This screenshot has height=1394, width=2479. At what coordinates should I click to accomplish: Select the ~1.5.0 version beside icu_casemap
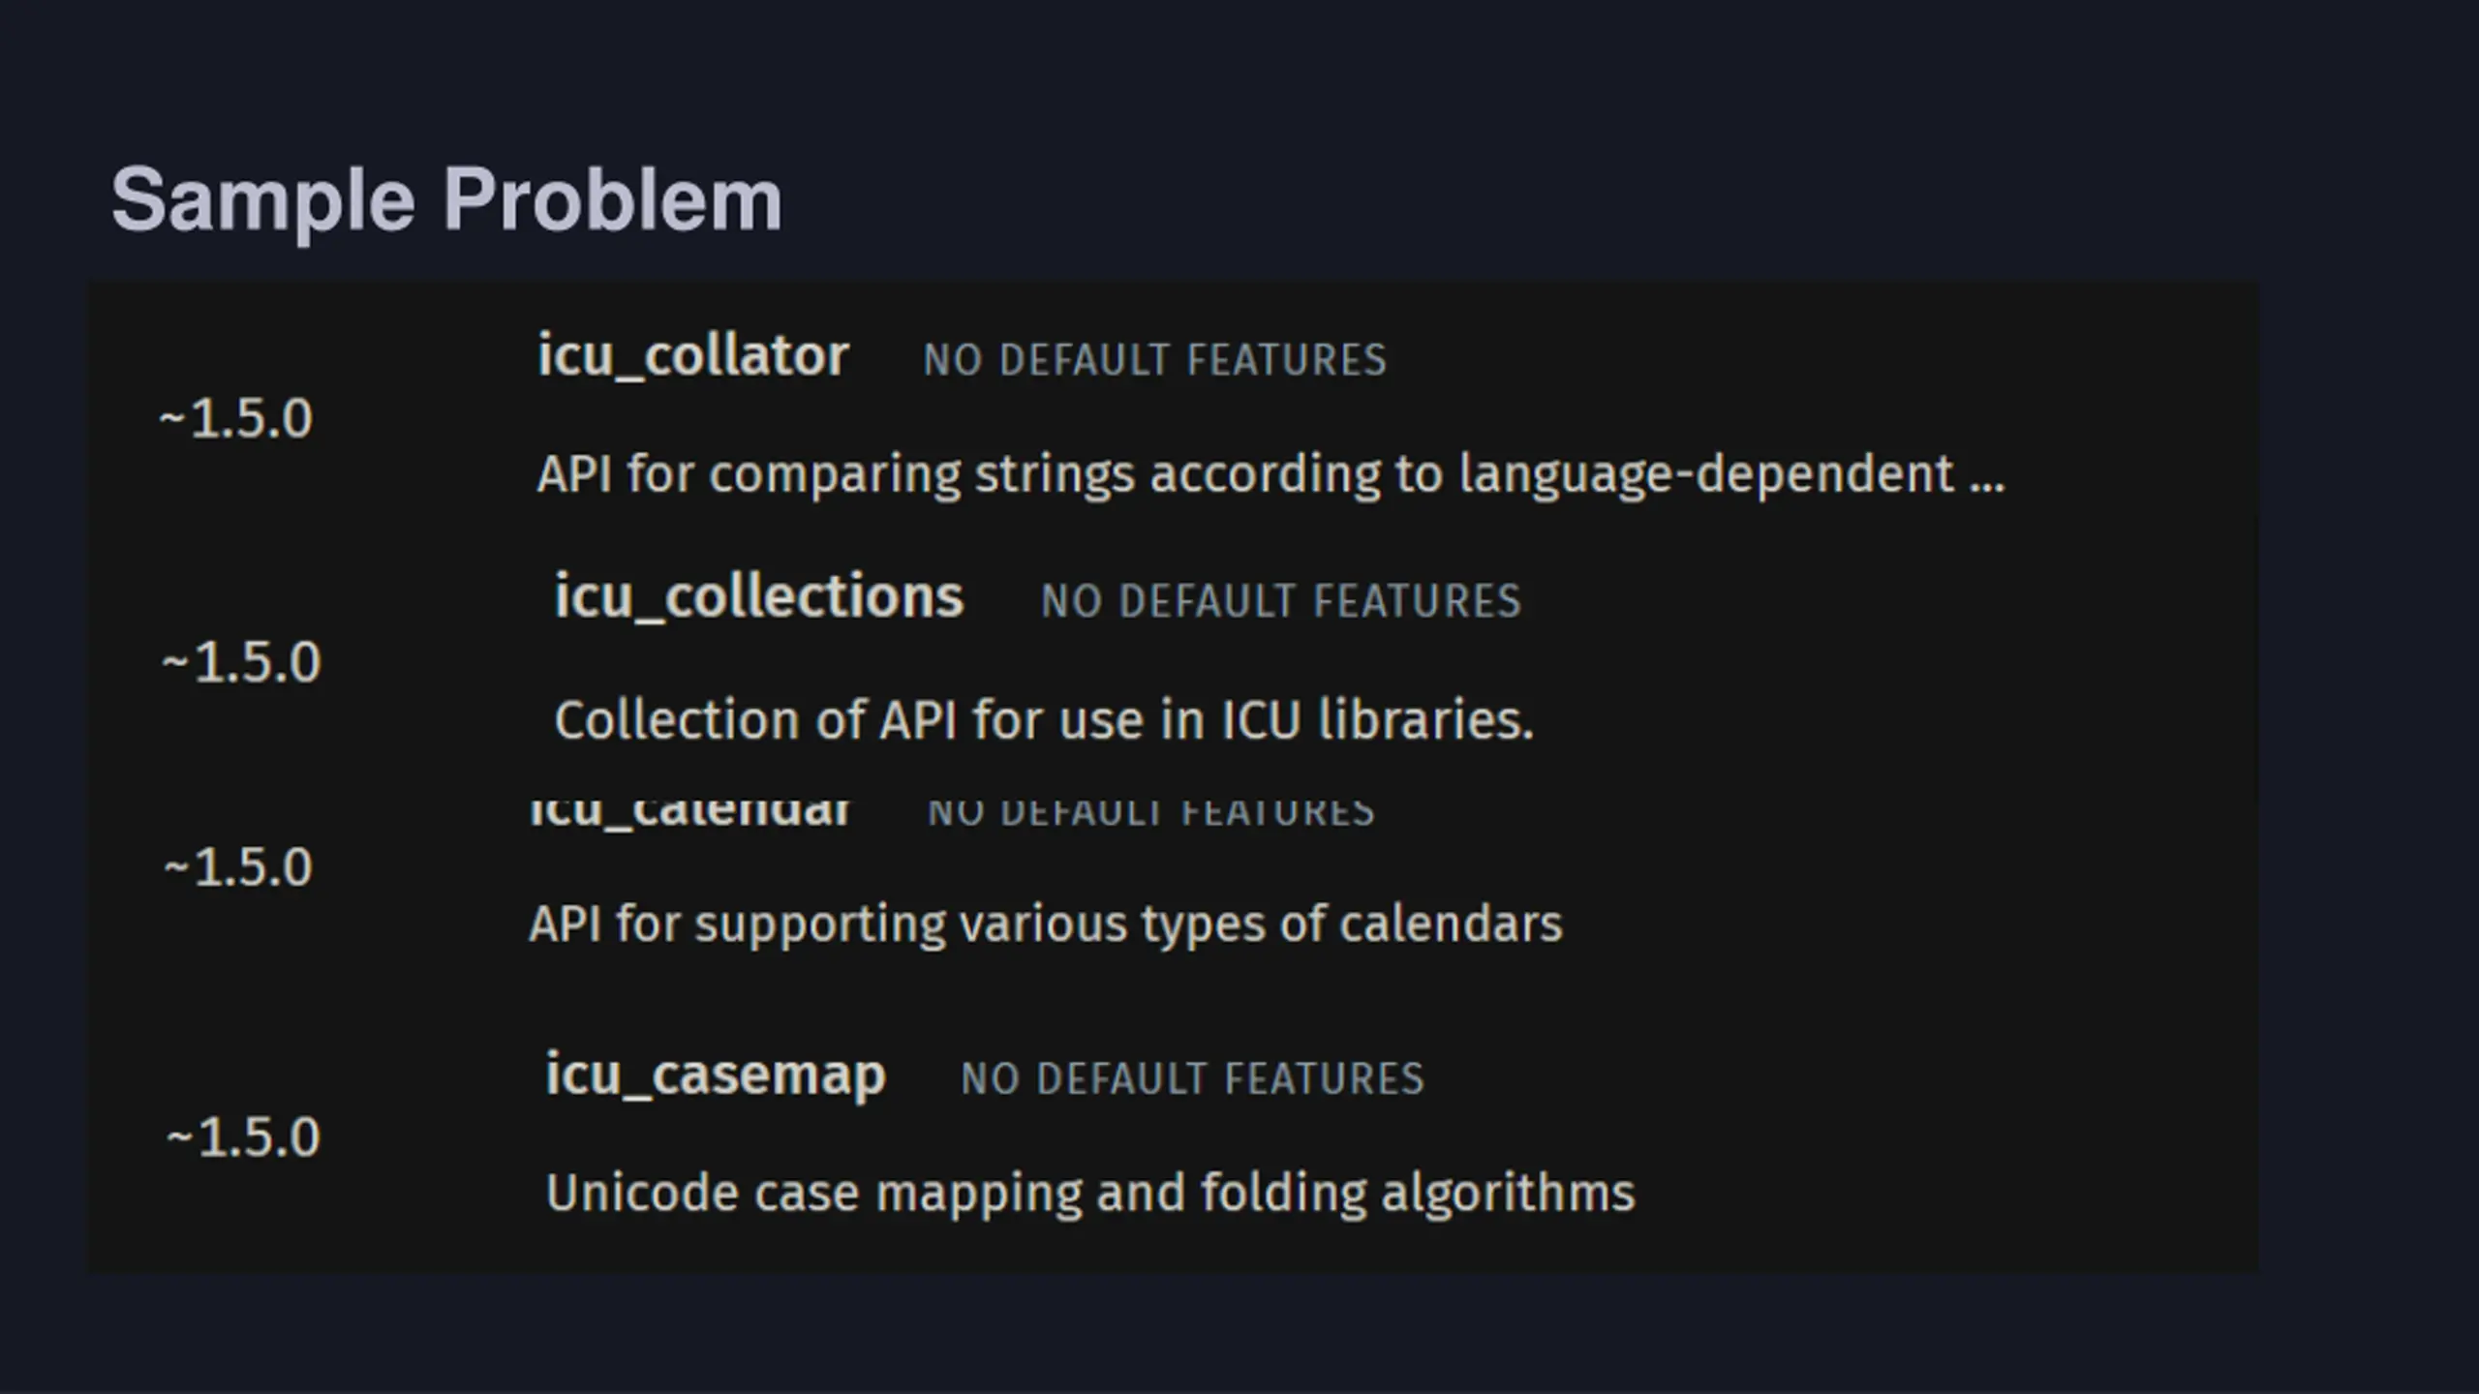pyautogui.click(x=243, y=1137)
